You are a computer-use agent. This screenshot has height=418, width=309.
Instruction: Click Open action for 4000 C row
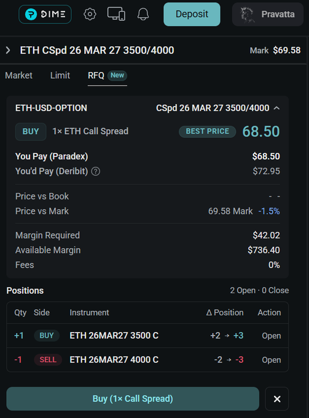pos(272,360)
